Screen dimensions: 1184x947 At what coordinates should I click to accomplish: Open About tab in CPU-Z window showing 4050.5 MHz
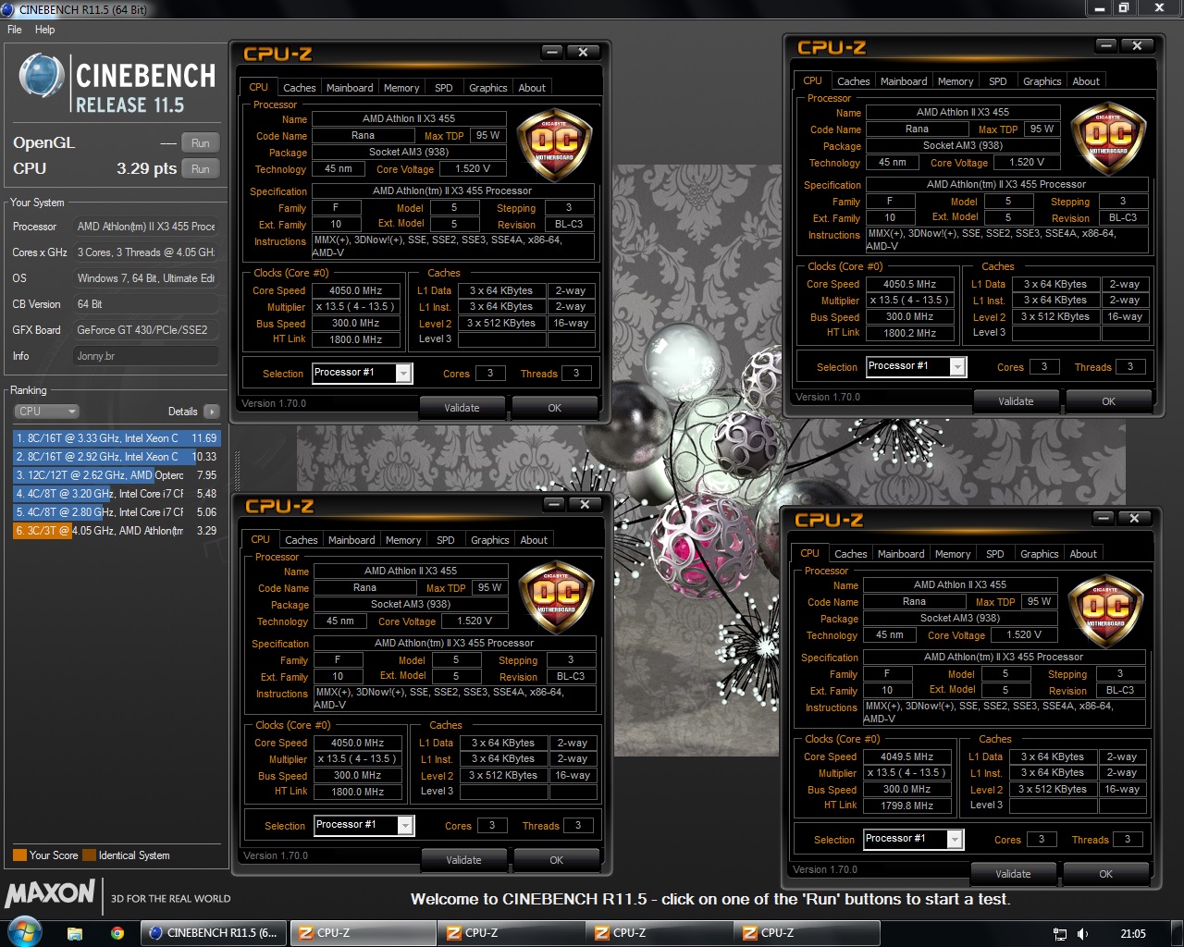click(1086, 81)
